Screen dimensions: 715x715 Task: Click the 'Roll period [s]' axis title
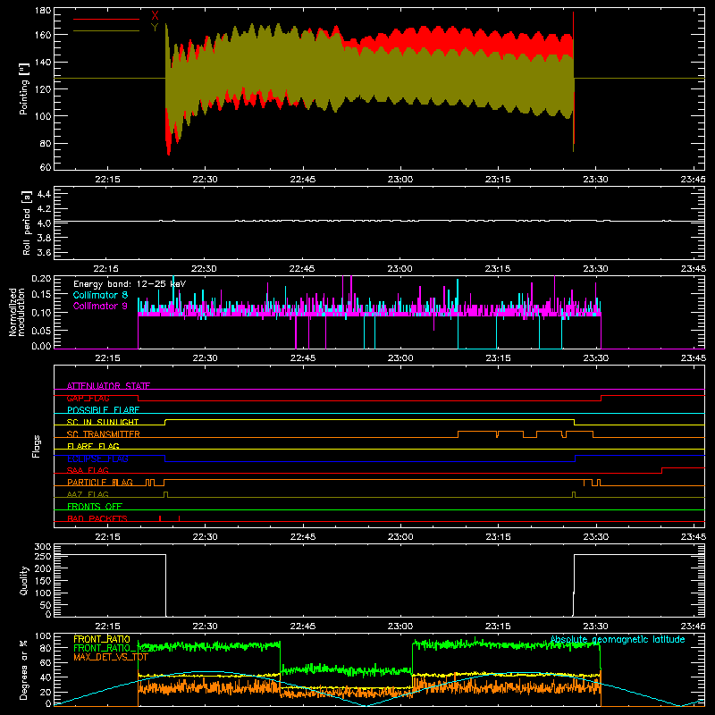coord(27,223)
